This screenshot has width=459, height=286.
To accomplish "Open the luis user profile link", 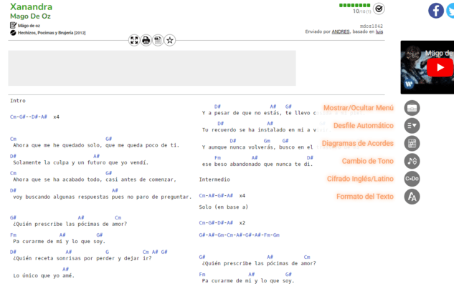I will pos(379,31).
